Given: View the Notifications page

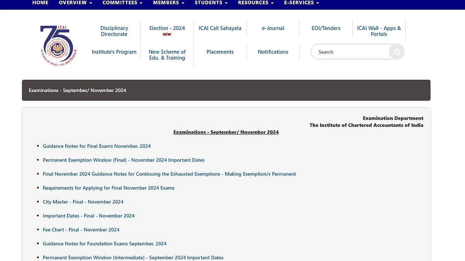Looking at the screenshot, I should click(273, 52).
